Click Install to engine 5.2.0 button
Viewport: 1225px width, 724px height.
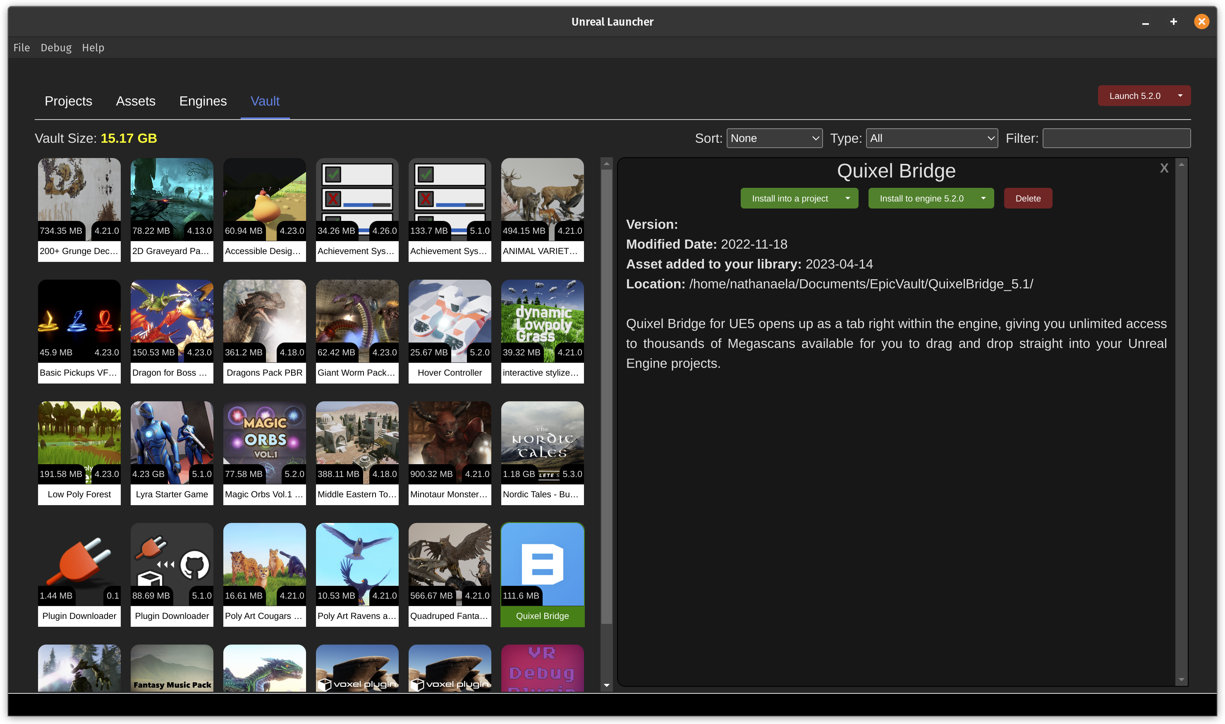921,198
